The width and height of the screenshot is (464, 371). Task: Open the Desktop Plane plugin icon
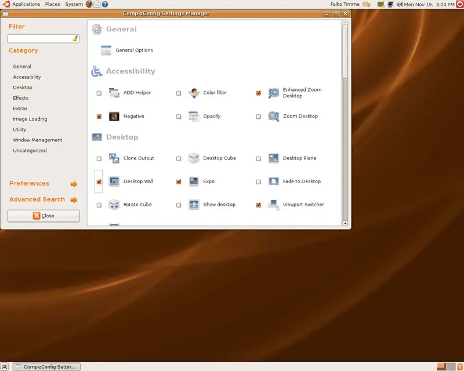tap(273, 158)
